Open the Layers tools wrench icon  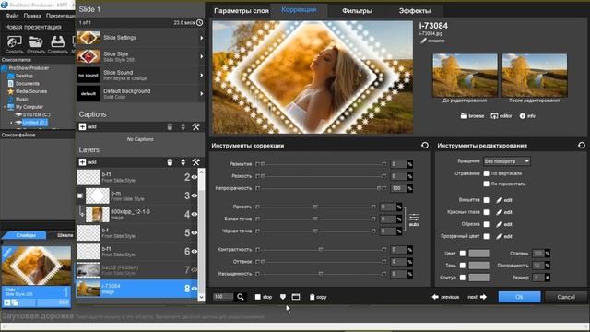coord(196,162)
